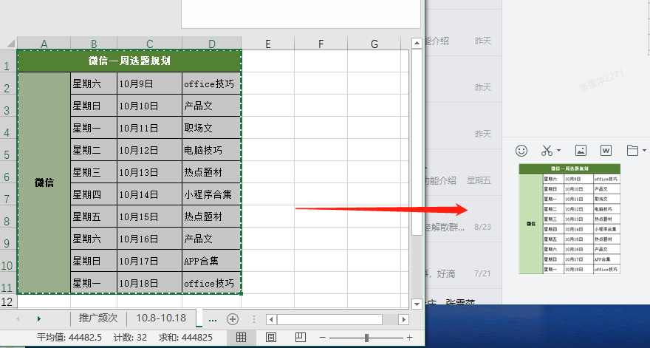
Task: Click the 职场文 cell
Action: 211,128
